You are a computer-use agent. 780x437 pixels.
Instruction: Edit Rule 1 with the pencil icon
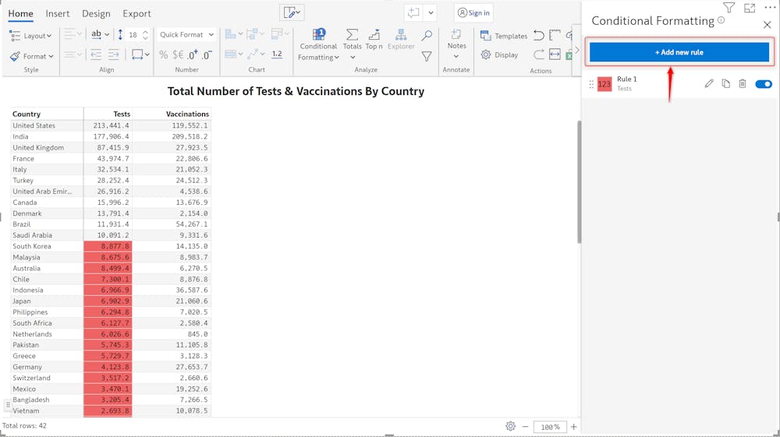tap(709, 83)
